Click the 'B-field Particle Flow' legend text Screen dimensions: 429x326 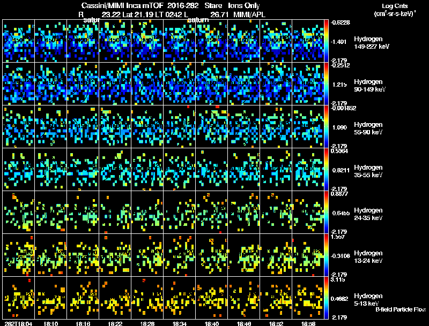click(x=401, y=309)
